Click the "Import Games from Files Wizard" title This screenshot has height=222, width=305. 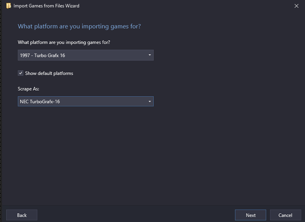pyautogui.click(x=47, y=6)
